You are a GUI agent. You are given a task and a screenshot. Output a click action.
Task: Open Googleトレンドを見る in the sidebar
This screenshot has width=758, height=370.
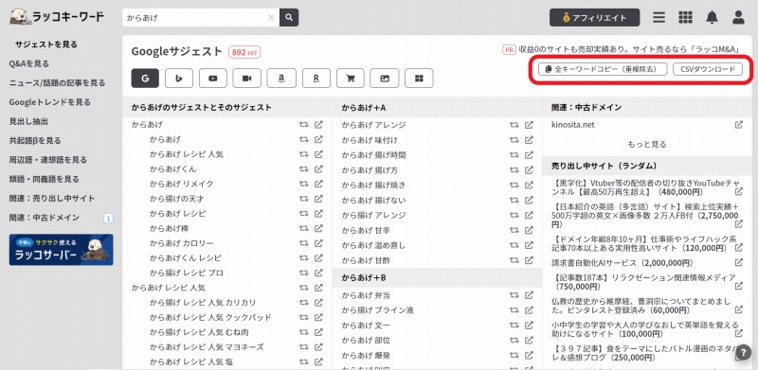pyautogui.click(x=50, y=102)
